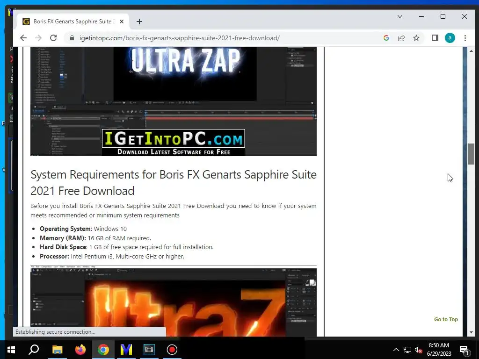
Task: Open the orange Ultra Zap fire screenshot
Action: pos(174,301)
